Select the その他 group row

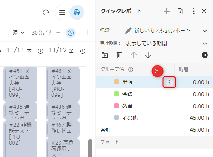154,118
